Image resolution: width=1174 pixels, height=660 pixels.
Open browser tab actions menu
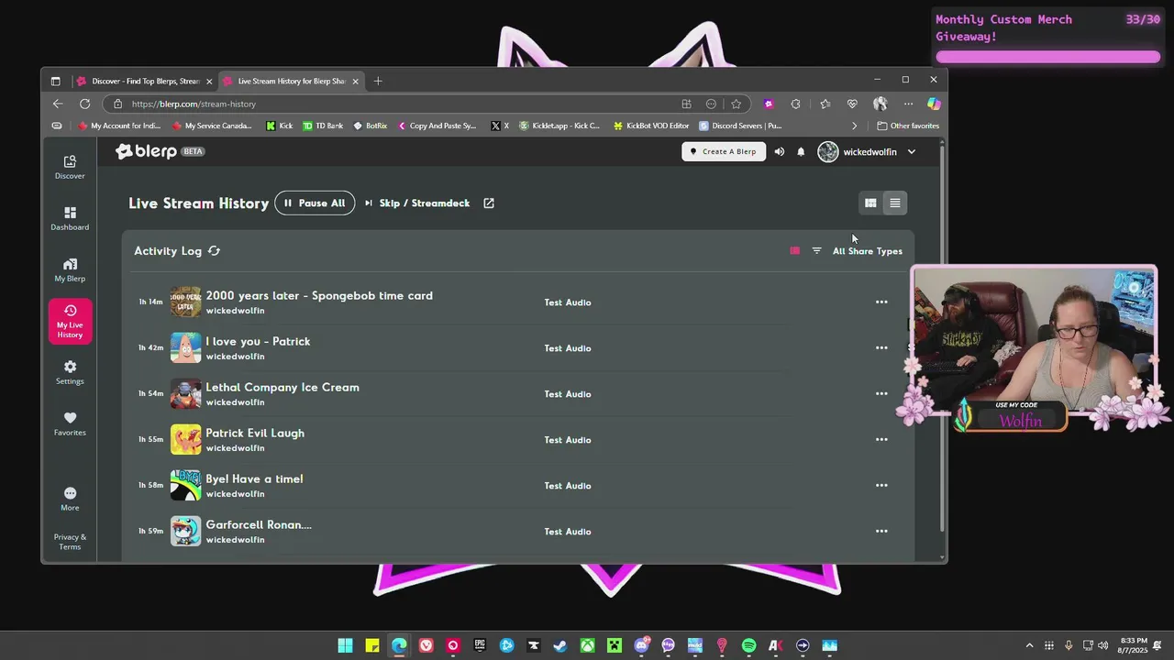[x=55, y=81]
